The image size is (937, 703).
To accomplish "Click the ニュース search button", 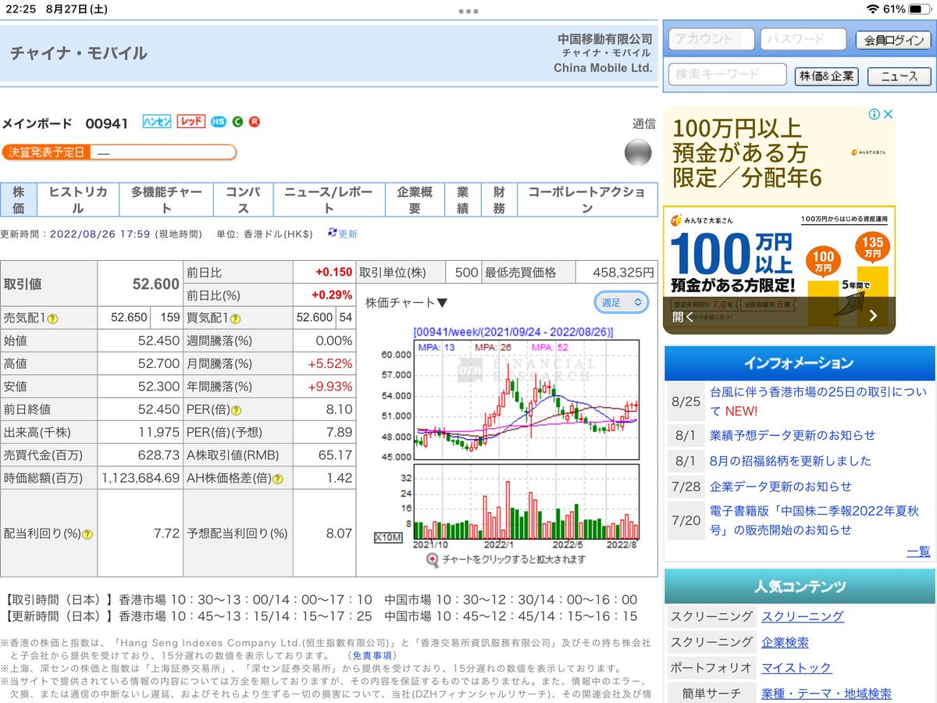I will tap(899, 77).
